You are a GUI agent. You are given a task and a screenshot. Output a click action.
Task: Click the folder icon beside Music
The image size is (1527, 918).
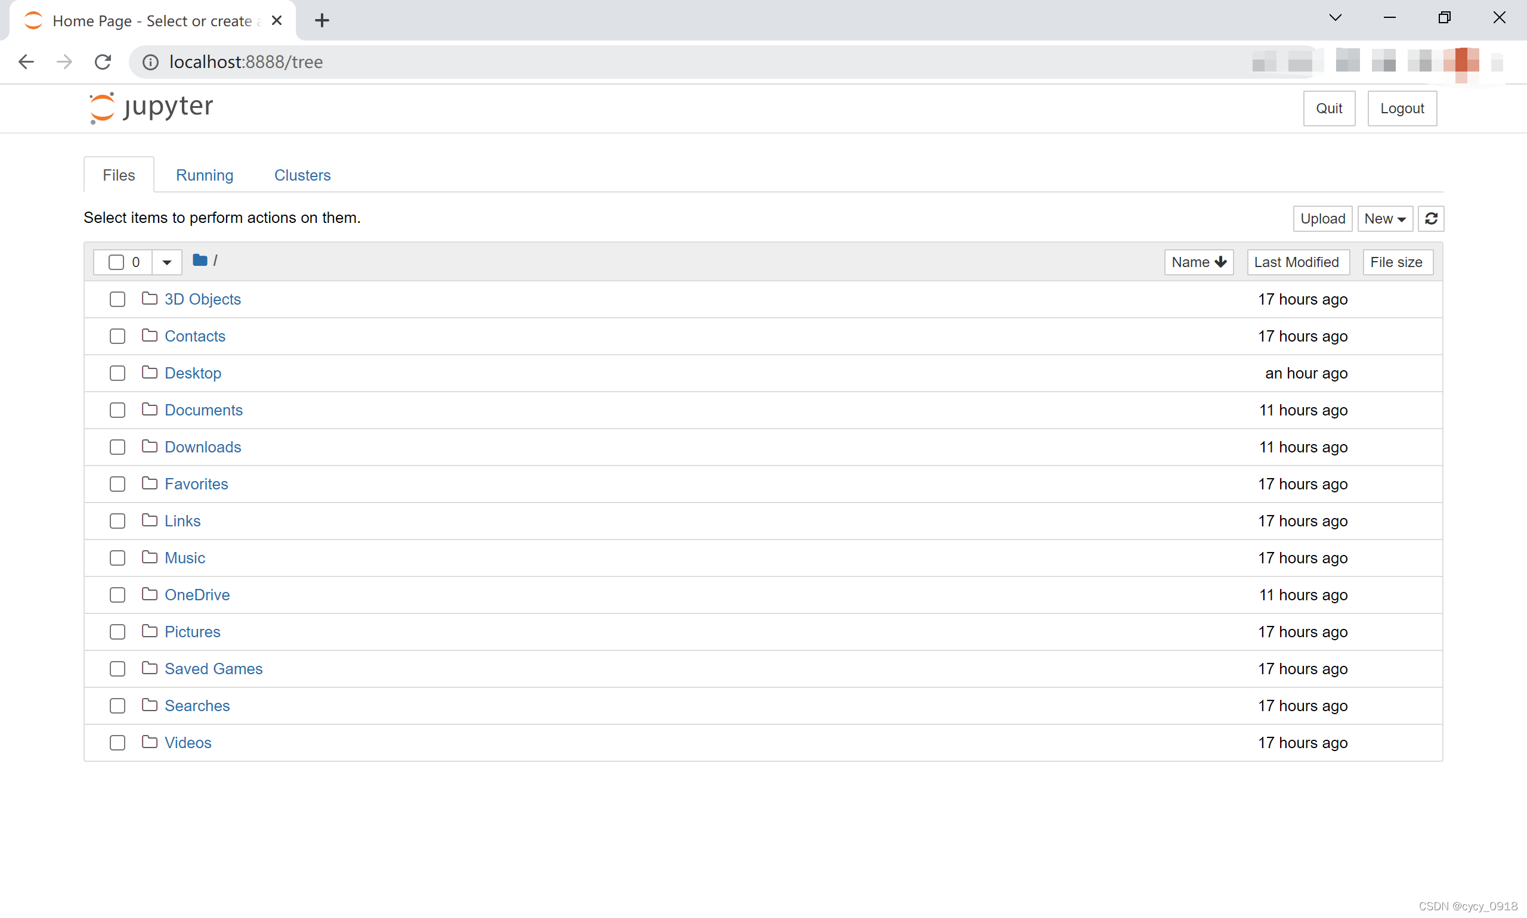click(149, 557)
